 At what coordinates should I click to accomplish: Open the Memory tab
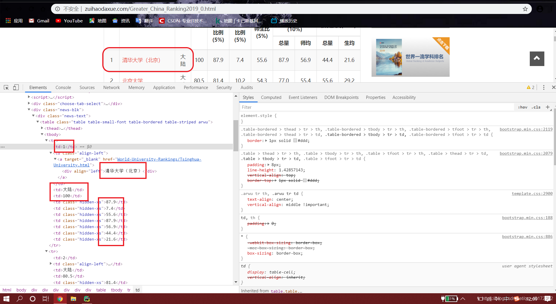[136, 87]
